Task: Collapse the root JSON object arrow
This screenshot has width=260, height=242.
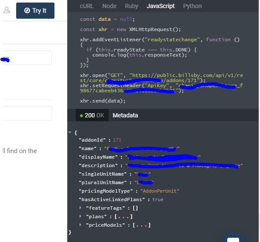Action: pyautogui.click(x=70, y=132)
